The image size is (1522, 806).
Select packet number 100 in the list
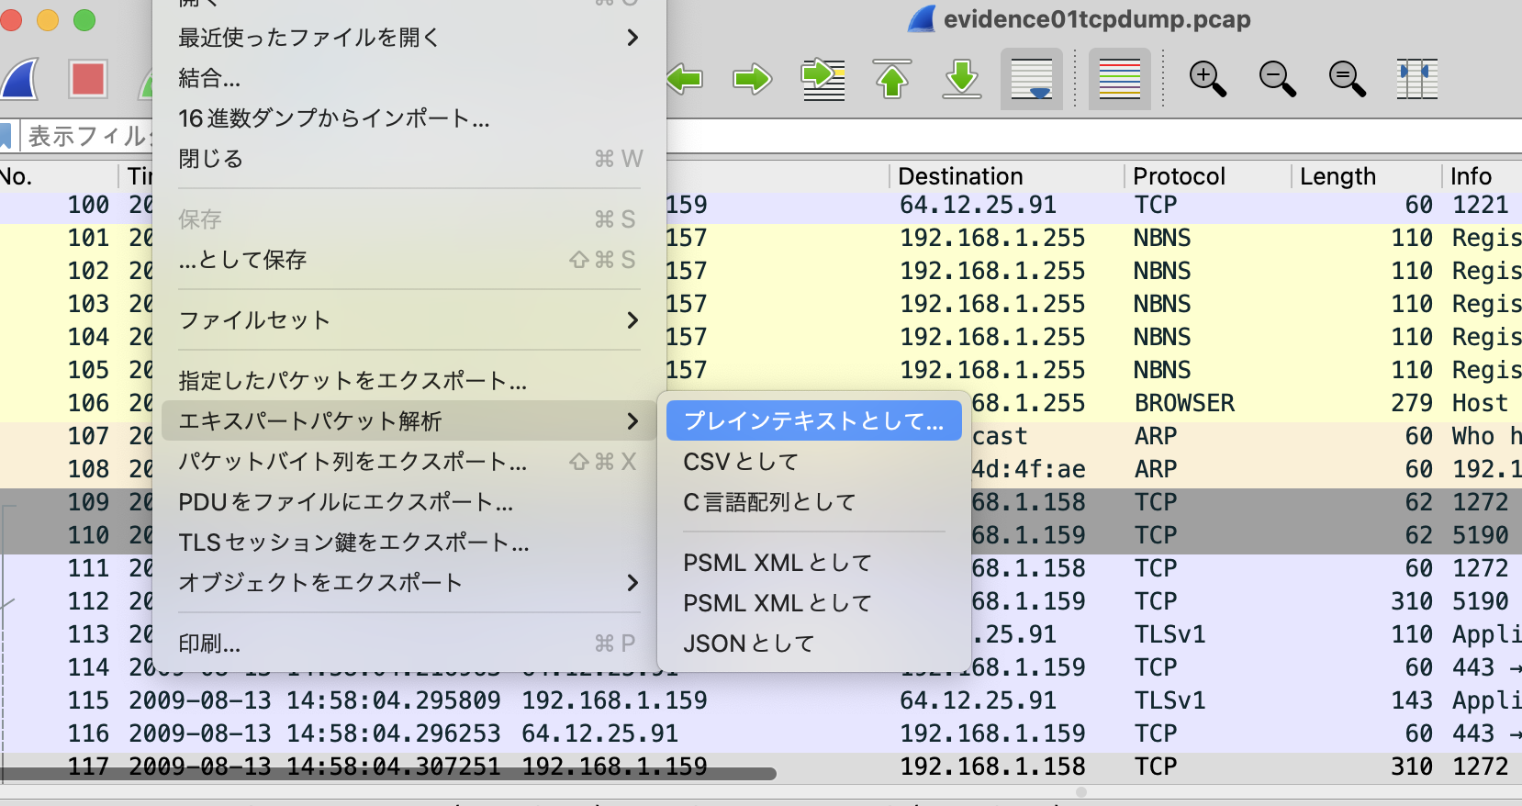coord(88,205)
